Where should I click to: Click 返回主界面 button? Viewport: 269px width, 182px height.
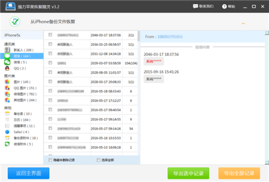(28, 173)
